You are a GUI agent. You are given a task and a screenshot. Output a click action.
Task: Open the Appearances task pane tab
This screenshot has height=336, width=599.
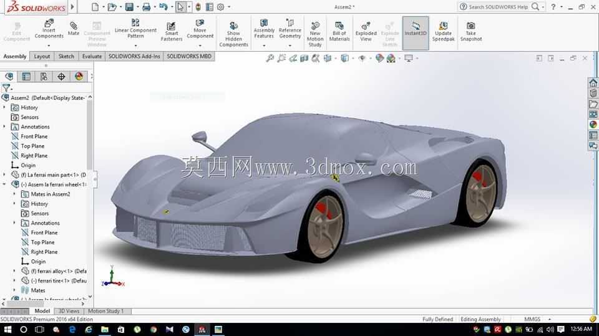pyautogui.click(x=593, y=125)
